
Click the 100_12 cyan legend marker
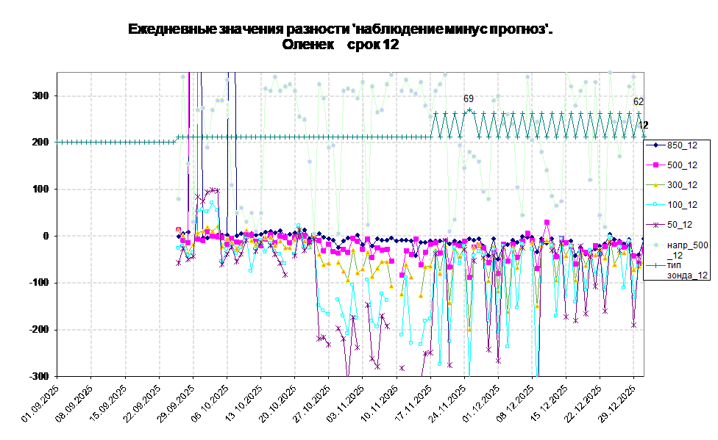pyautogui.click(x=655, y=205)
